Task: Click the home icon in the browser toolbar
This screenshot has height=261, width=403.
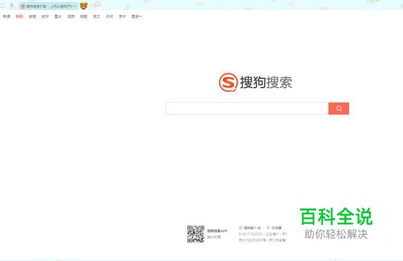Action: (2, 6)
